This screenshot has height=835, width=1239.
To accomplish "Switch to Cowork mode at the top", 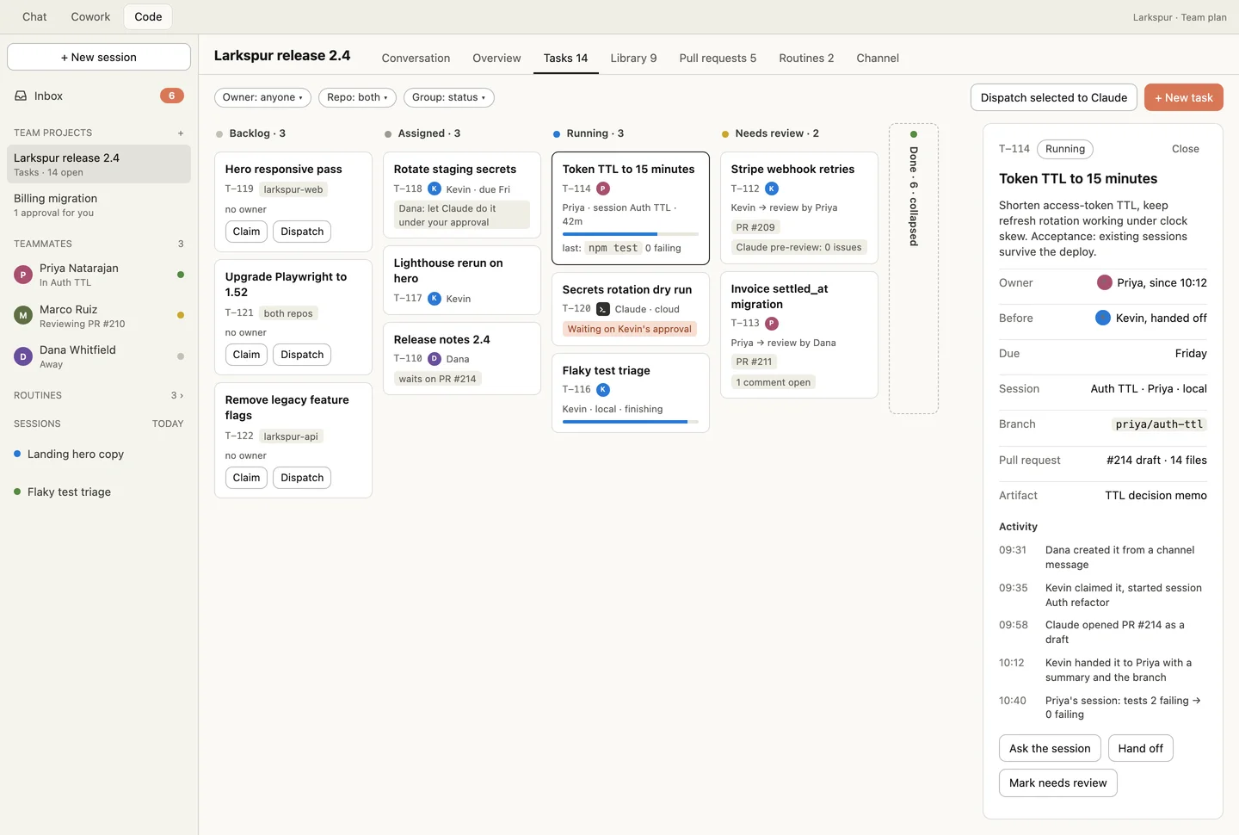I will 90,16.
